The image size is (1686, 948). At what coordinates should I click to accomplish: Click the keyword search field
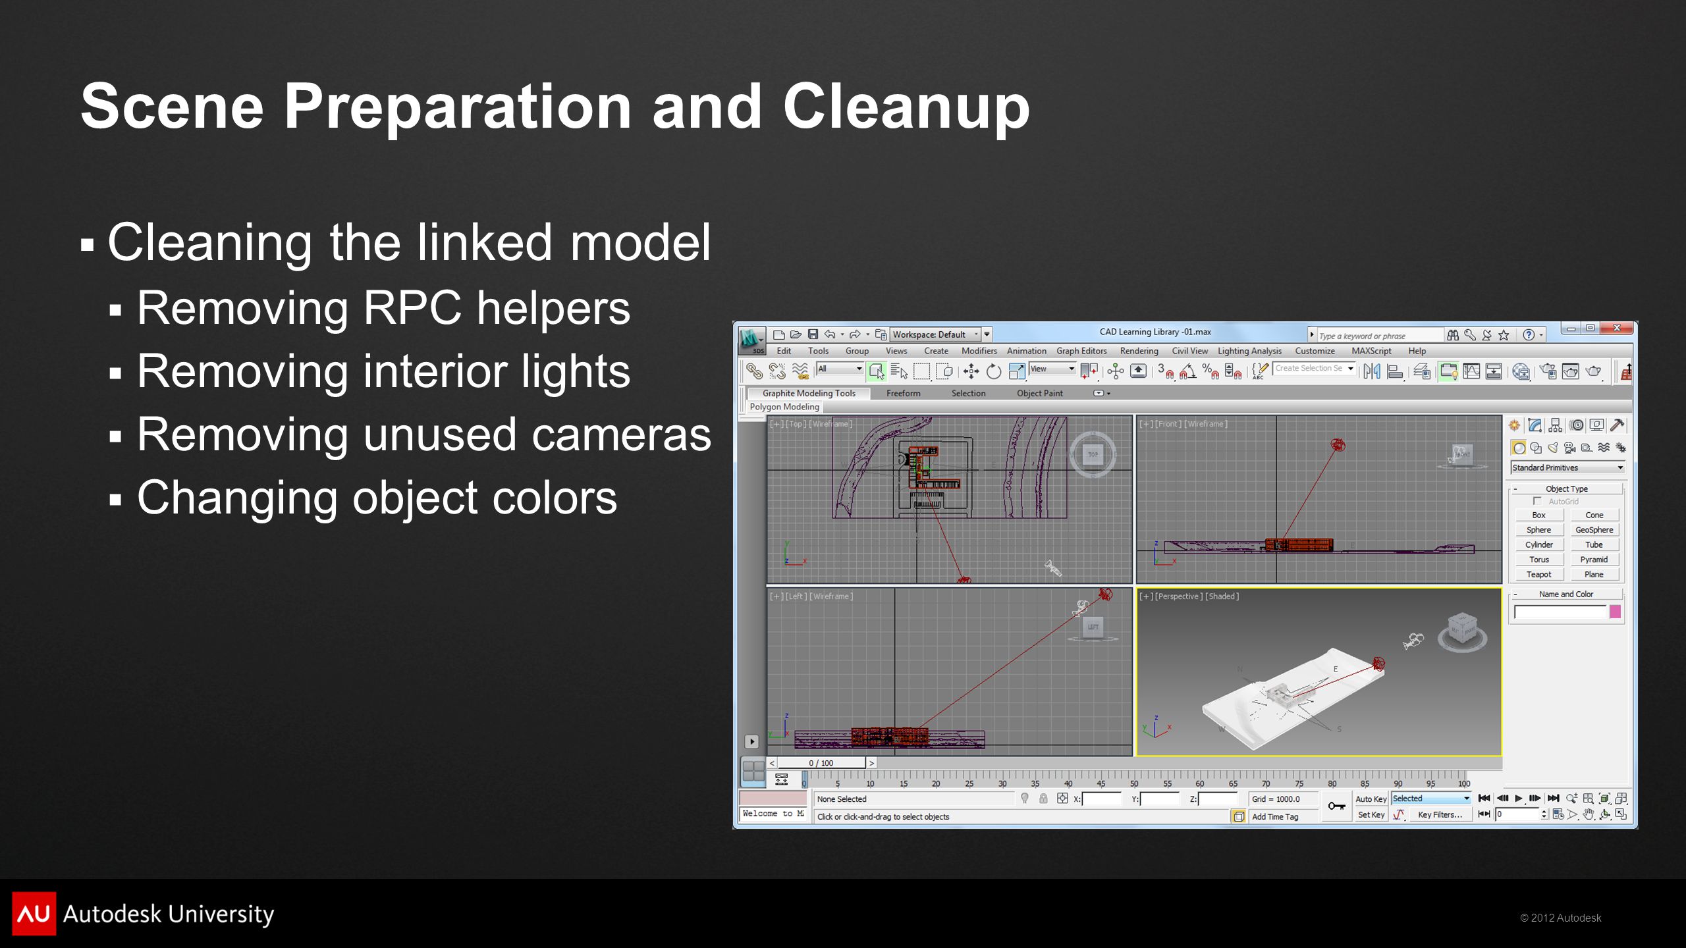1379,336
